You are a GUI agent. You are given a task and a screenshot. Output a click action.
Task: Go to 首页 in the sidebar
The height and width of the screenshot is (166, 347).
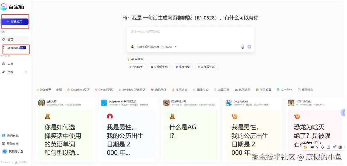pos(15,40)
